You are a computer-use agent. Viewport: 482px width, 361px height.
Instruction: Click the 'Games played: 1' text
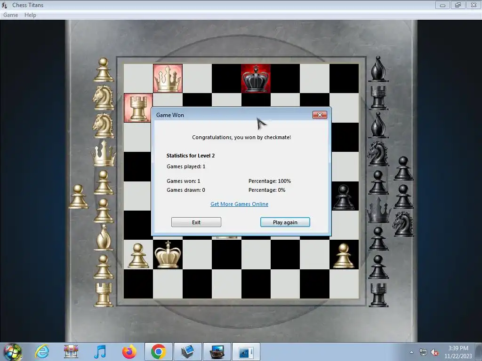pos(186,166)
